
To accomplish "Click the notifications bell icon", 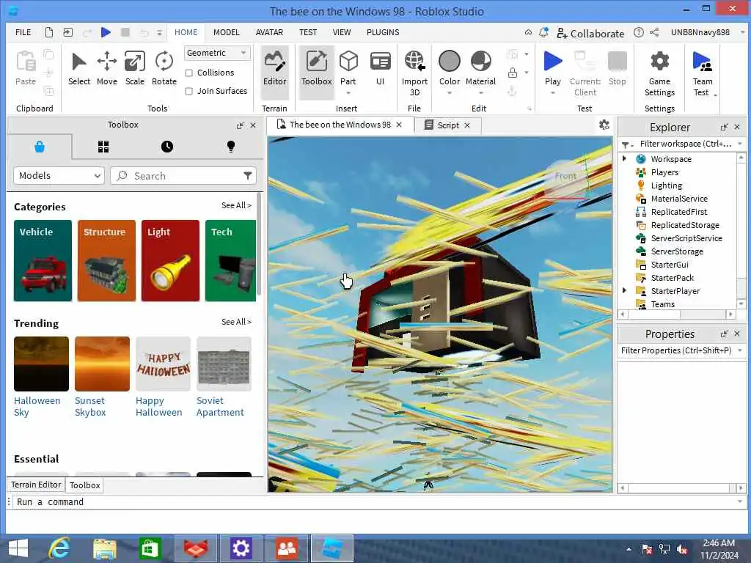I will click(543, 32).
